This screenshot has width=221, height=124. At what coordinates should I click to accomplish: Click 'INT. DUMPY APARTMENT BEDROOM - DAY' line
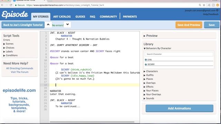[74, 45]
